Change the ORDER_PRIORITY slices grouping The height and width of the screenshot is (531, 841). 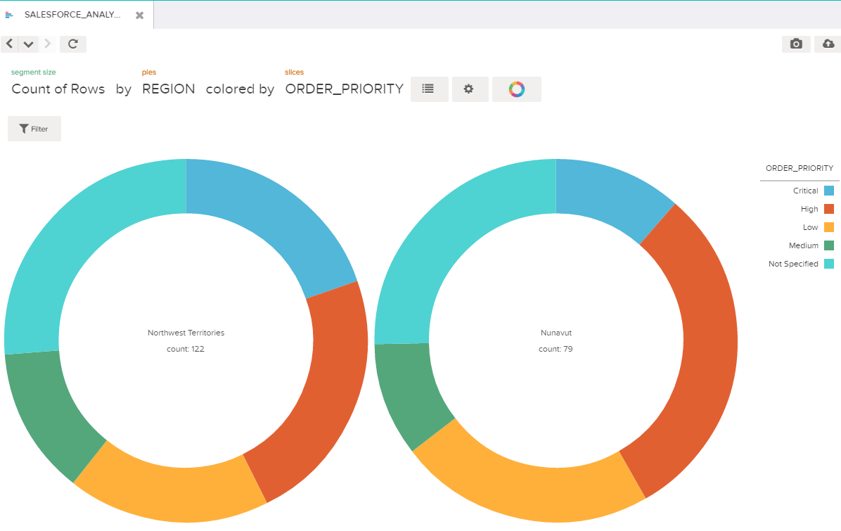click(345, 89)
